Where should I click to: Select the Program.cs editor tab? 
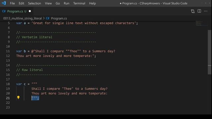[x=17, y=11]
